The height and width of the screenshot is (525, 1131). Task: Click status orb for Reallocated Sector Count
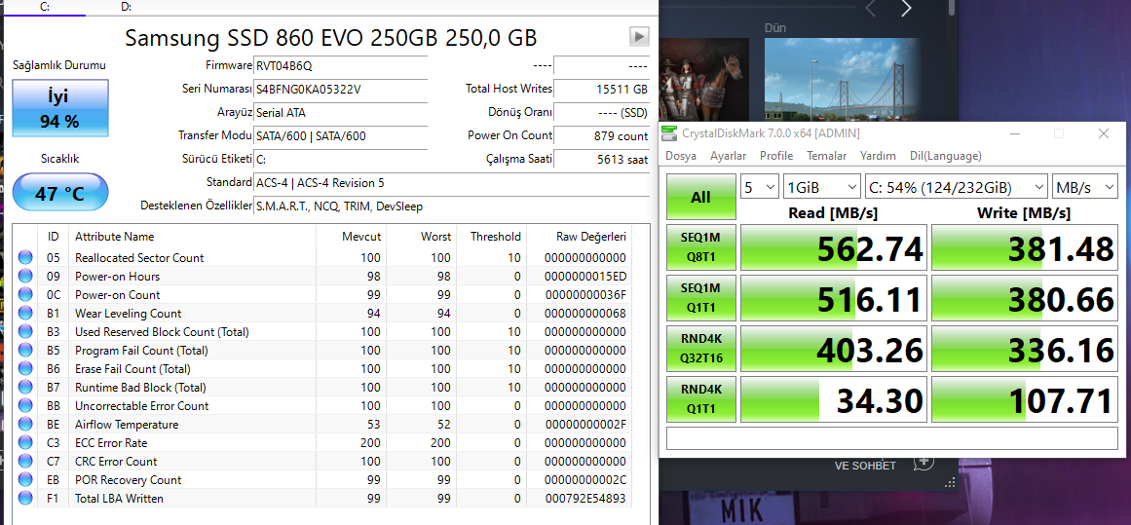pyautogui.click(x=26, y=257)
